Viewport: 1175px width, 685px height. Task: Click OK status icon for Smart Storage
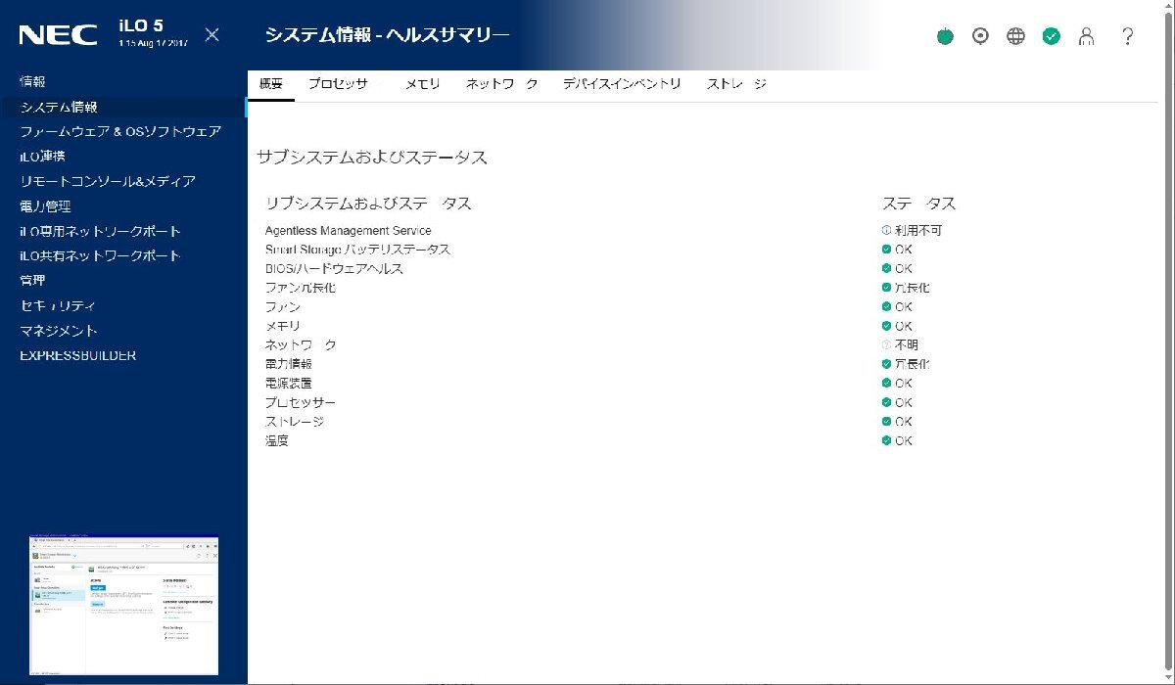click(x=886, y=250)
